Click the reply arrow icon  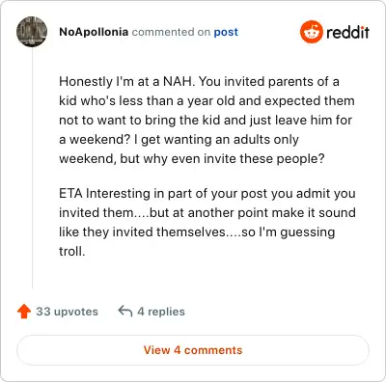pyautogui.click(x=125, y=311)
